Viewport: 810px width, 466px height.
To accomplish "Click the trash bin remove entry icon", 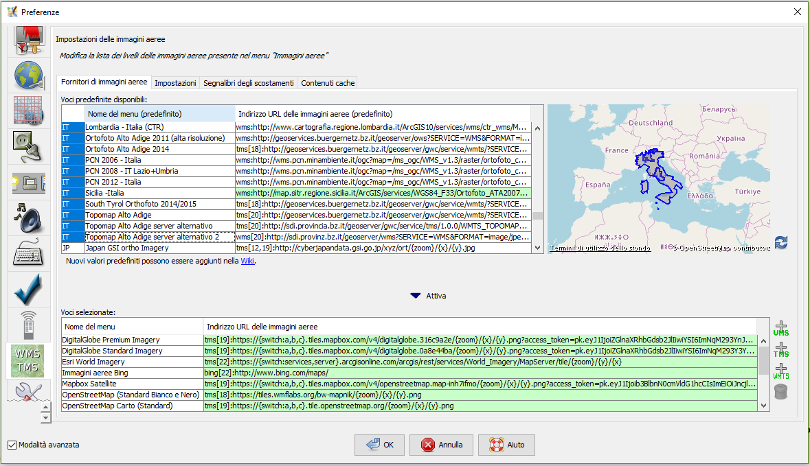I will (x=780, y=392).
